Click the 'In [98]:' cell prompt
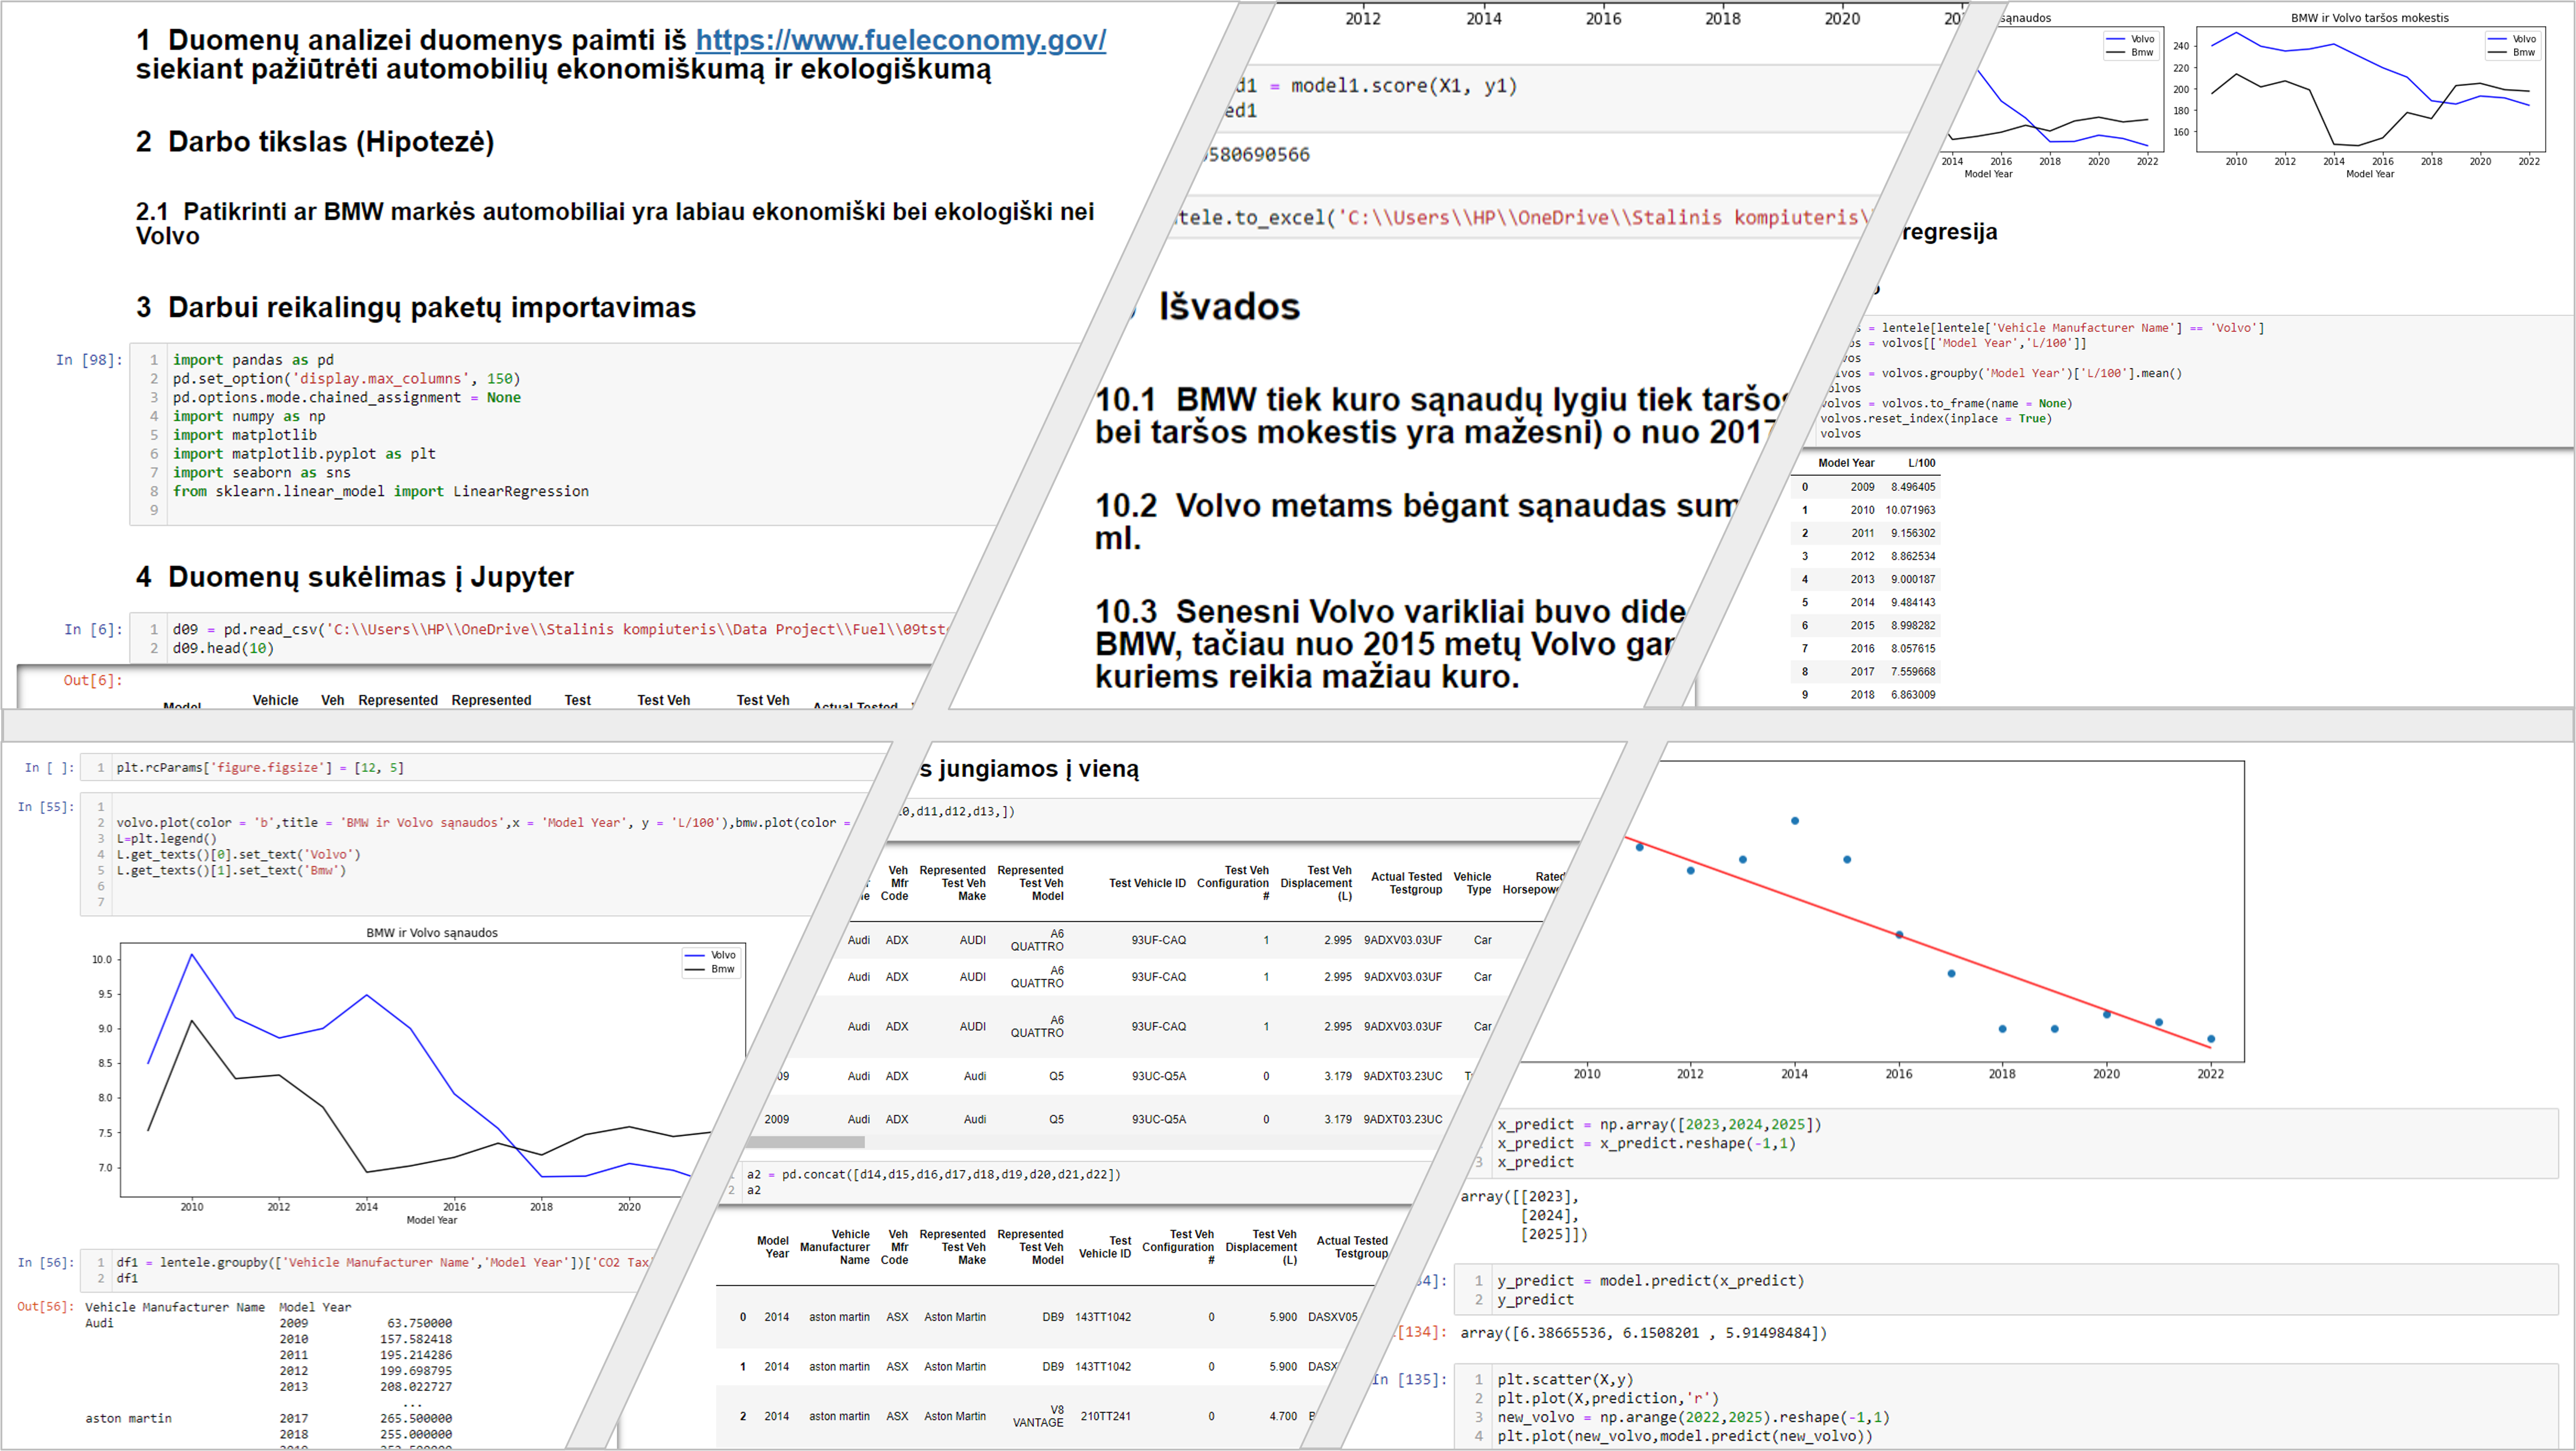Viewport: 2576px width, 1451px height. click(89, 360)
